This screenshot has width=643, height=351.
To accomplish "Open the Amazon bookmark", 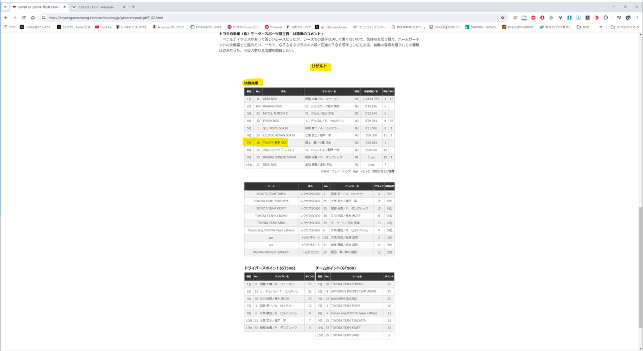I will click(169, 27).
